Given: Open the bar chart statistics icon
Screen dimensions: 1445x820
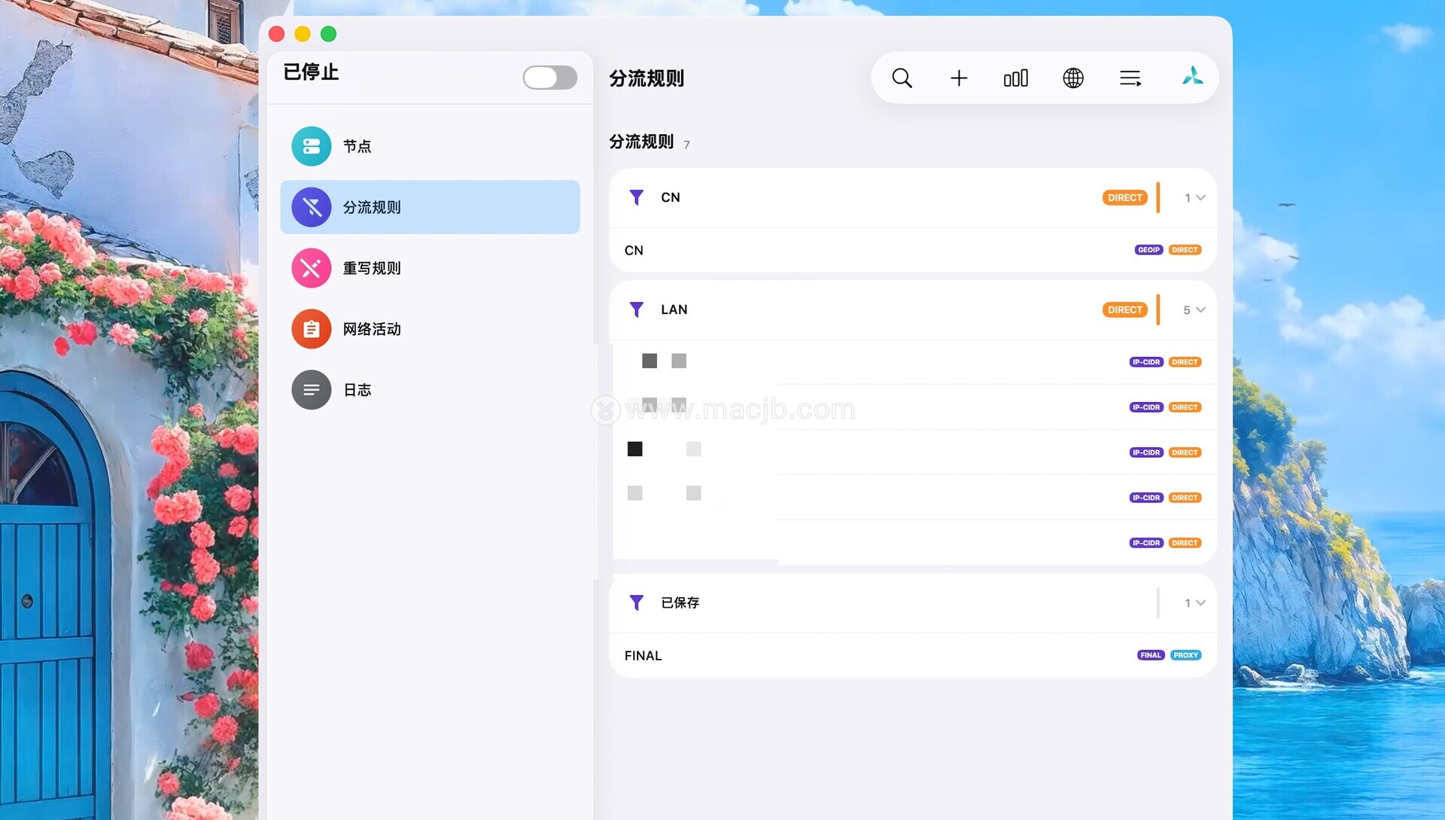Looking at the screenshot, I should click(x=1015, y=78).
